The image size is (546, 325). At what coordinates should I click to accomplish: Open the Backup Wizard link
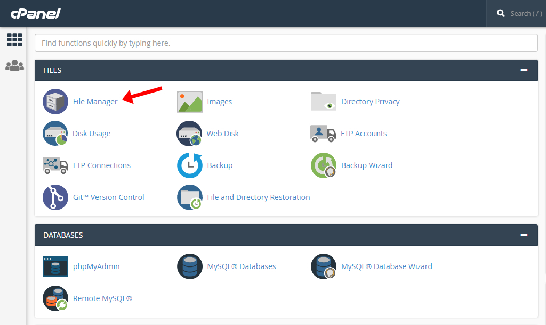(366, 165)
